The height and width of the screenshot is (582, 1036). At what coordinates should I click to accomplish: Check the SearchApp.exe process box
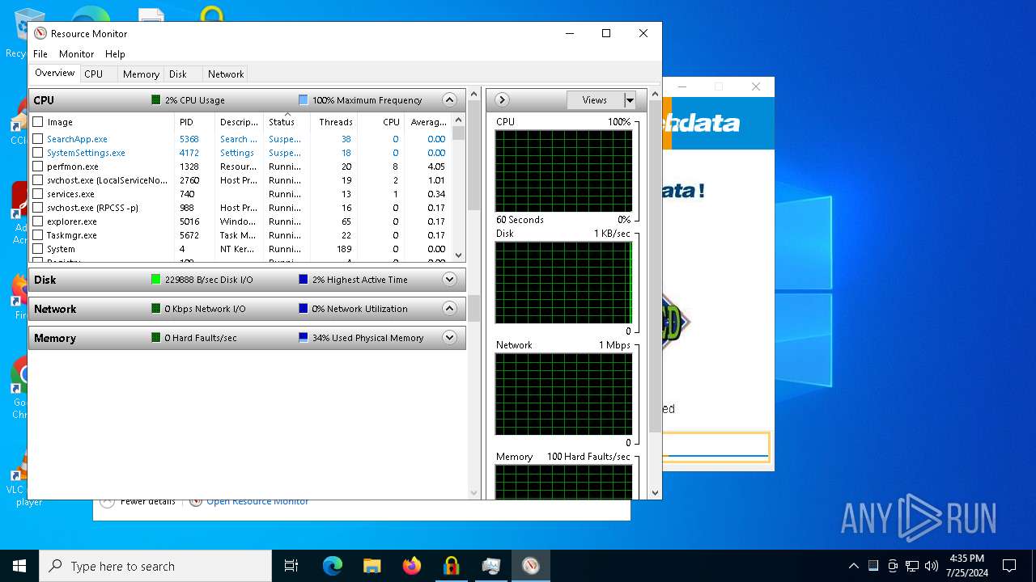(38, 139)
